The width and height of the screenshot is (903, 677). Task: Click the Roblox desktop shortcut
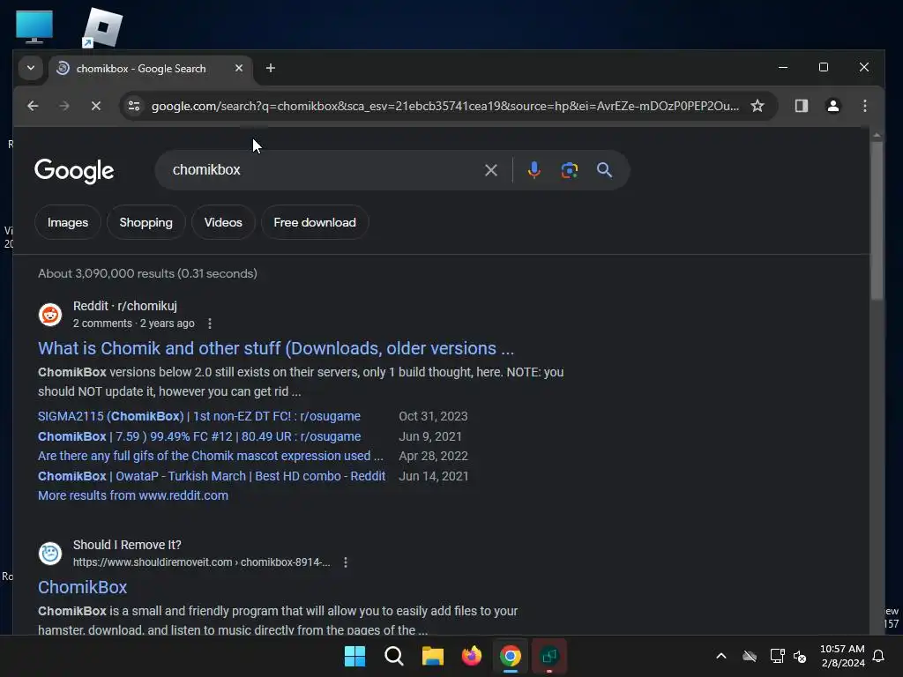click(102, 27)
